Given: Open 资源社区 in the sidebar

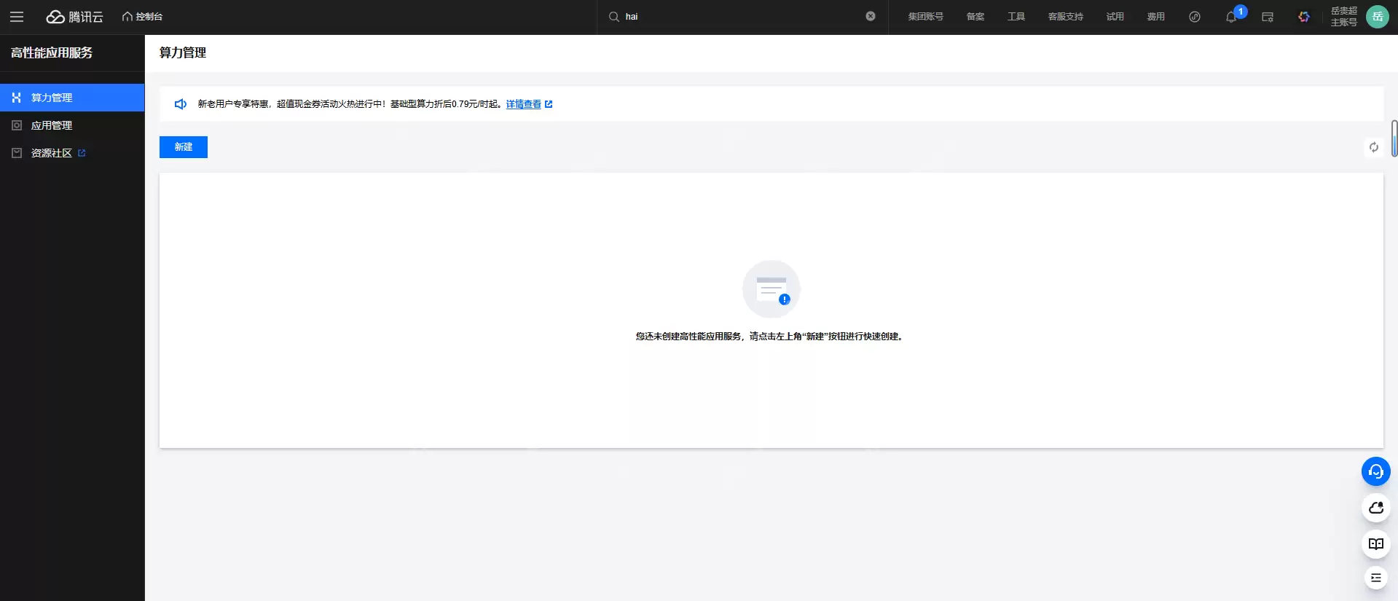Looking at the screenshot, I should (52, 153).
